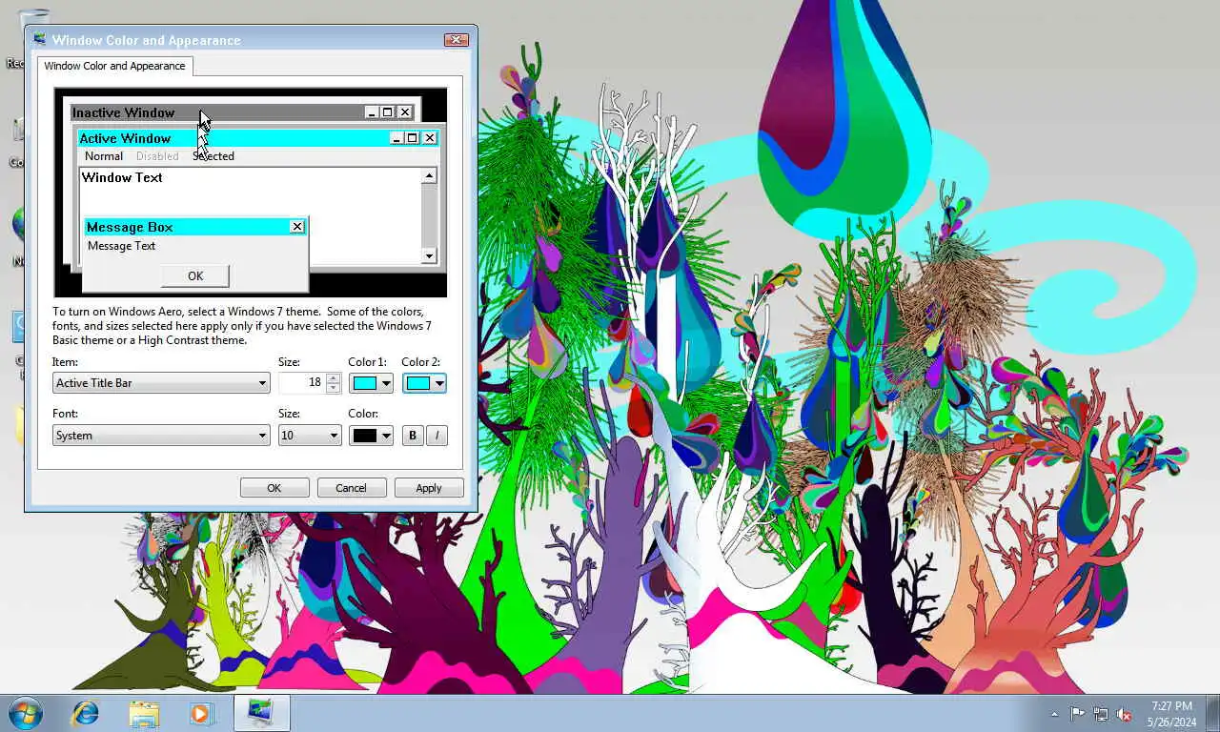Viewport: 1220px width, 732px height.
Task: Click the Apply button
Action: click(429, 488)
